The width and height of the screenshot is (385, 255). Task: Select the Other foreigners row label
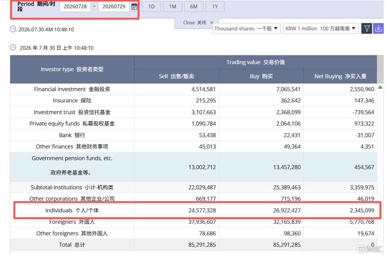[x=72, y=233]
